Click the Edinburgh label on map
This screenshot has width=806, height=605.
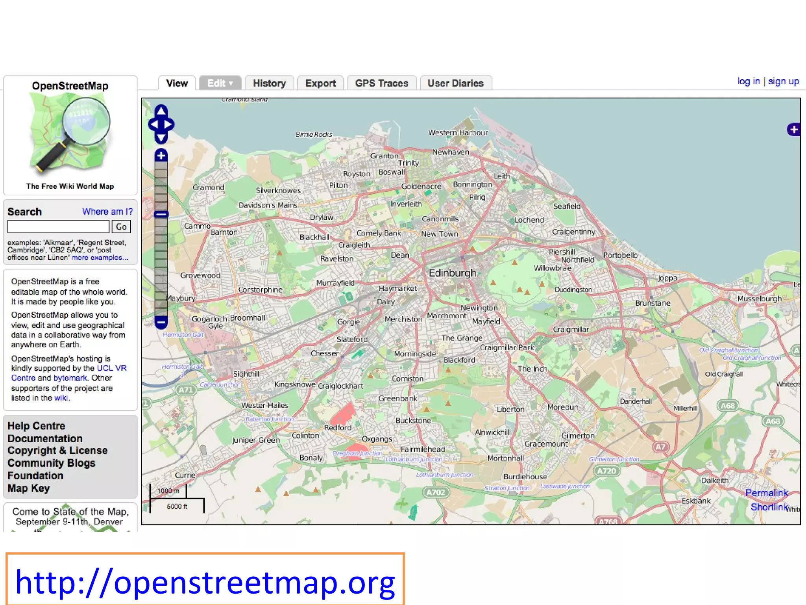[452, 273]
